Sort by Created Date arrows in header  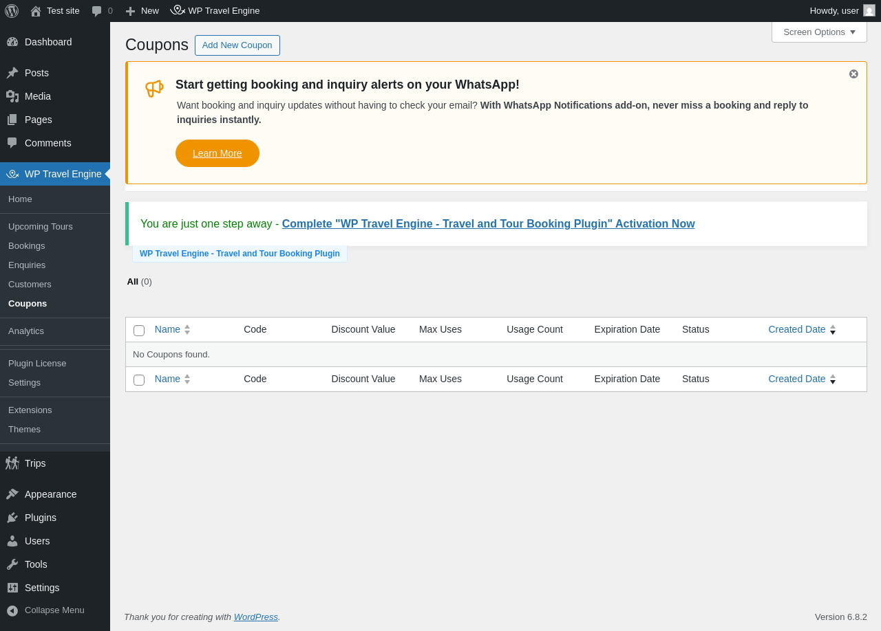833,329
